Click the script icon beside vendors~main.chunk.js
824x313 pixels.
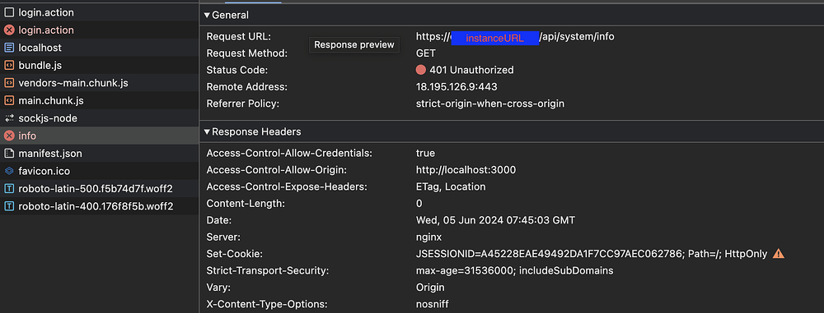(x=9, y=83)
